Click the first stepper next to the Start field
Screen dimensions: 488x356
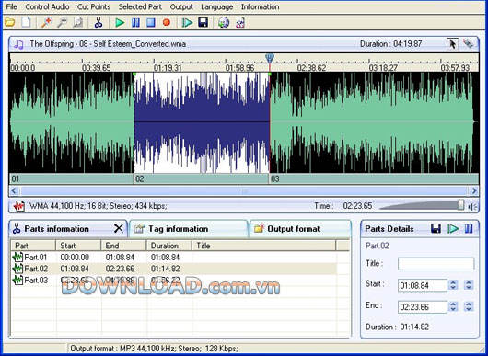click(x=453, y=285)
